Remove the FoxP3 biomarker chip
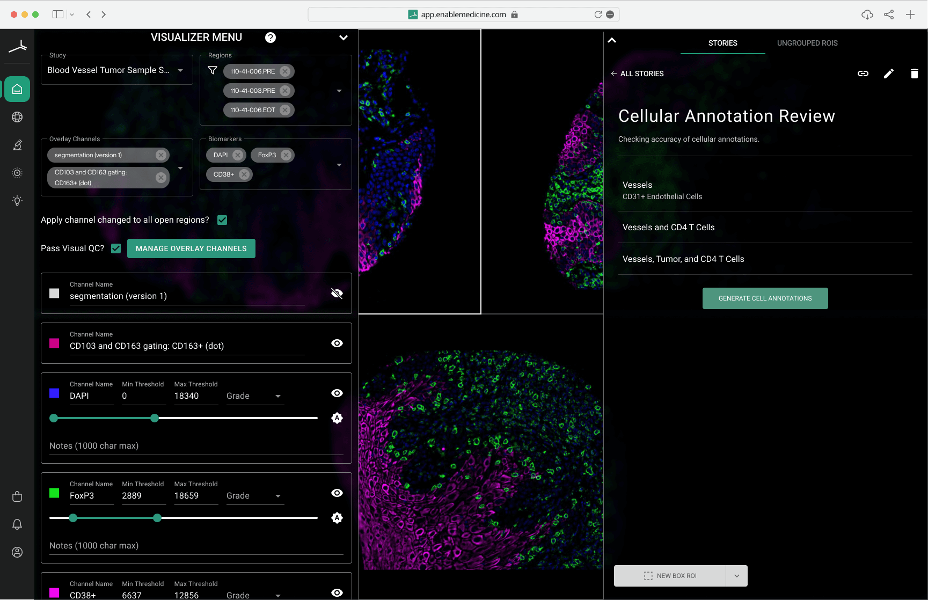The width and height of the screenshot is (928, 600). click(x=286, y=155)
